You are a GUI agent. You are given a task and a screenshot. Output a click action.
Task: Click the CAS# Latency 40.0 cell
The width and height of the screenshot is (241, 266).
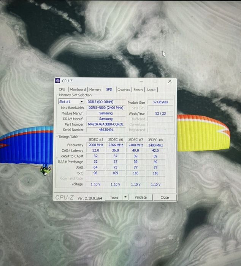[136, 150]
